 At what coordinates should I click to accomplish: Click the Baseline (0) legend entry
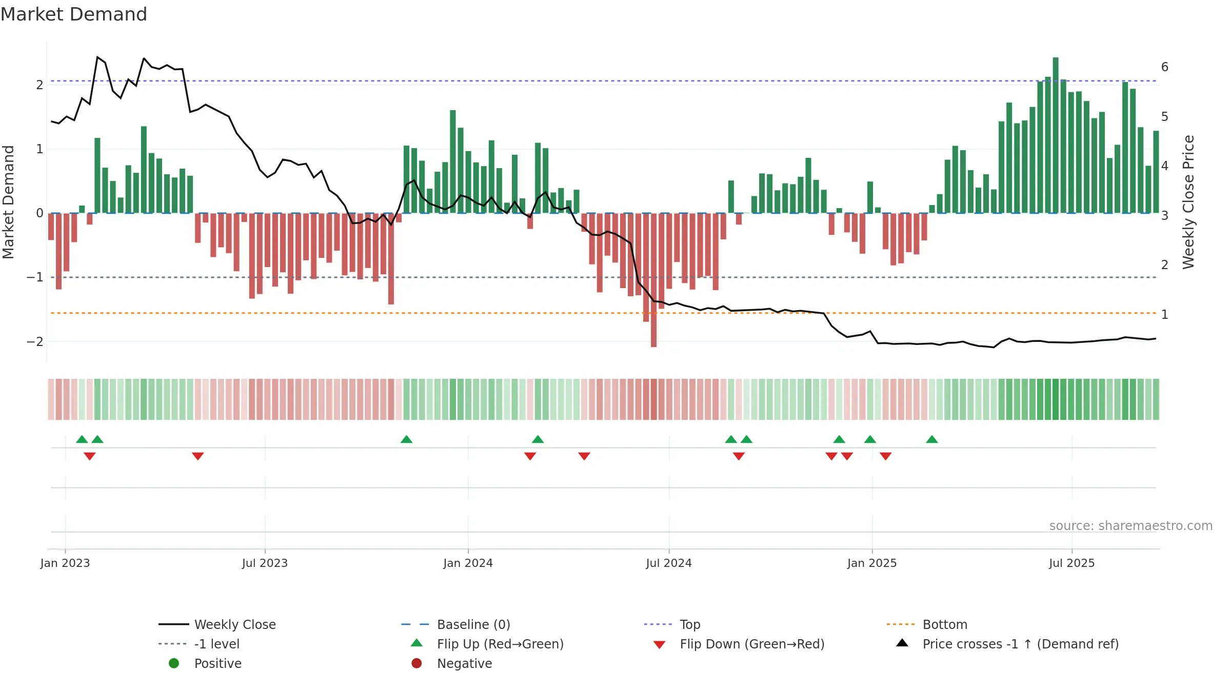click(x=455, y=624)
